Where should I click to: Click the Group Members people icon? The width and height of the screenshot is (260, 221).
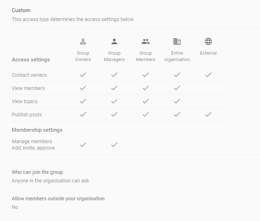(146, 41)
